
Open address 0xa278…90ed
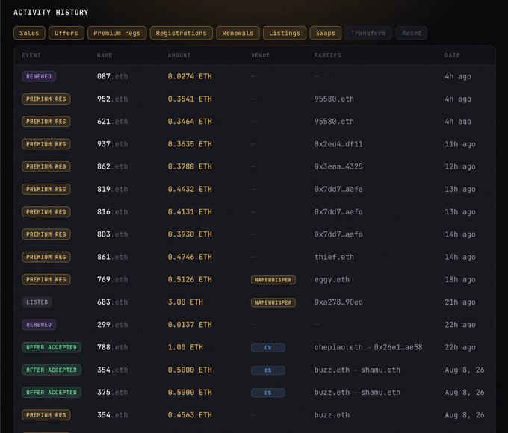338,302
